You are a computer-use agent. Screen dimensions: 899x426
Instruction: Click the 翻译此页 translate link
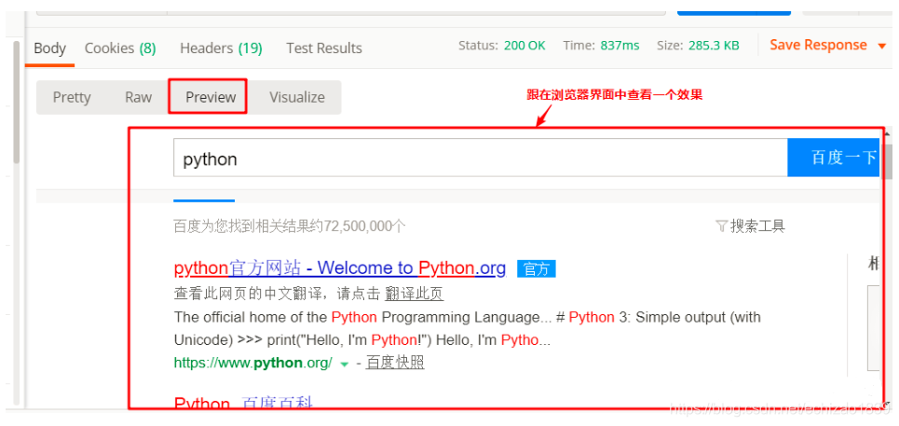(415, 295)
